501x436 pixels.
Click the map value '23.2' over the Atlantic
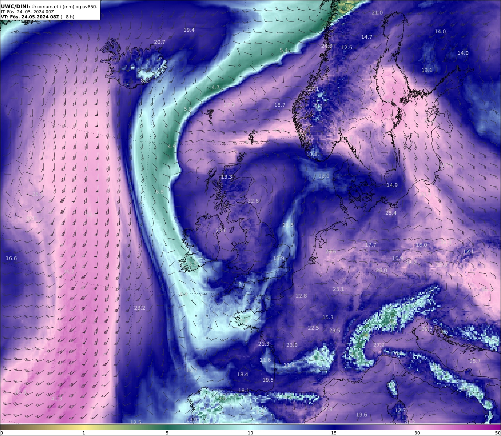click(140, 308)
